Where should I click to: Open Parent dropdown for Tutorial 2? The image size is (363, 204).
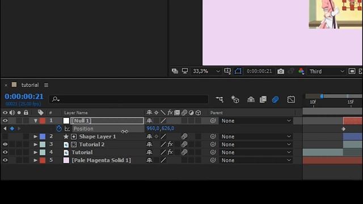[x=256, y=144]
